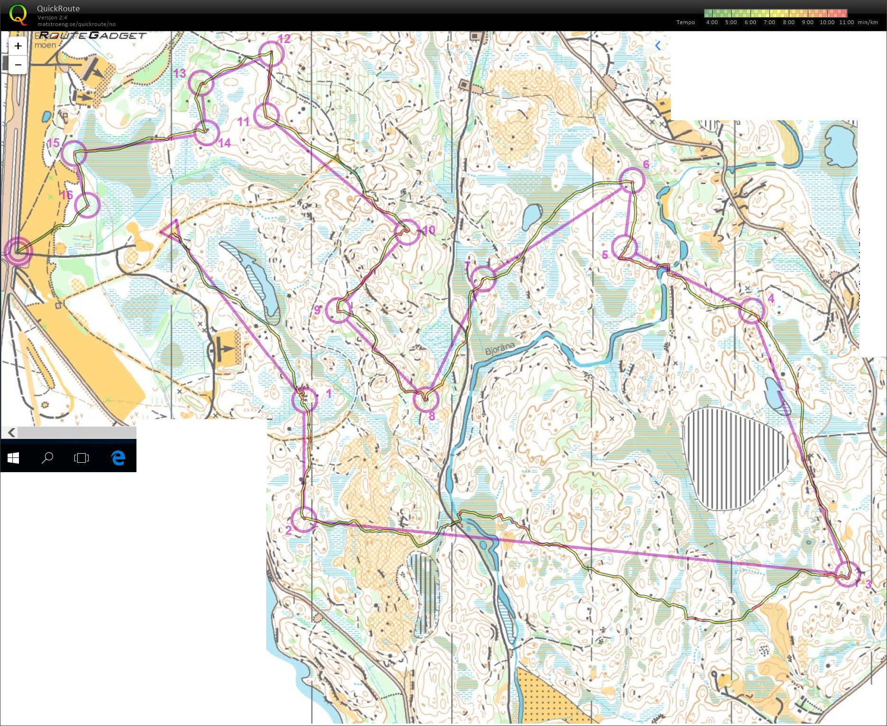Click the tempo color scale bar
887x726 pixels.
776,13
